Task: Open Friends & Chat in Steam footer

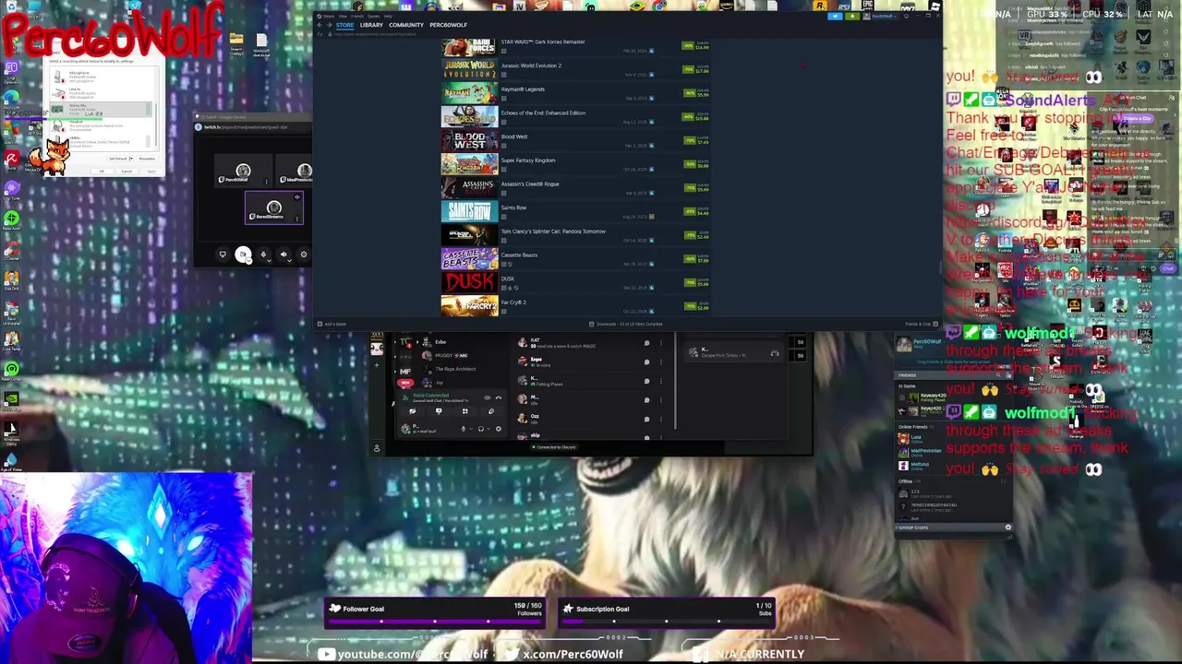Action: pos(922,324)
